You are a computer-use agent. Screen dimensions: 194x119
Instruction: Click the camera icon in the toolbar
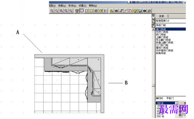tap(116, 11)
